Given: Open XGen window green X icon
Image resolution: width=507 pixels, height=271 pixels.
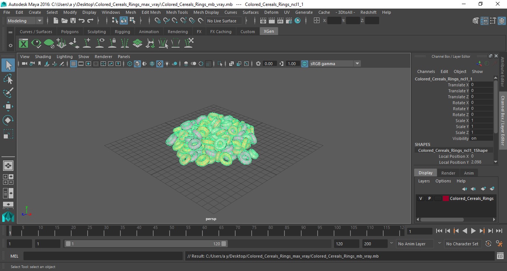Looking at the screenshot, I should tap(23, 44).
